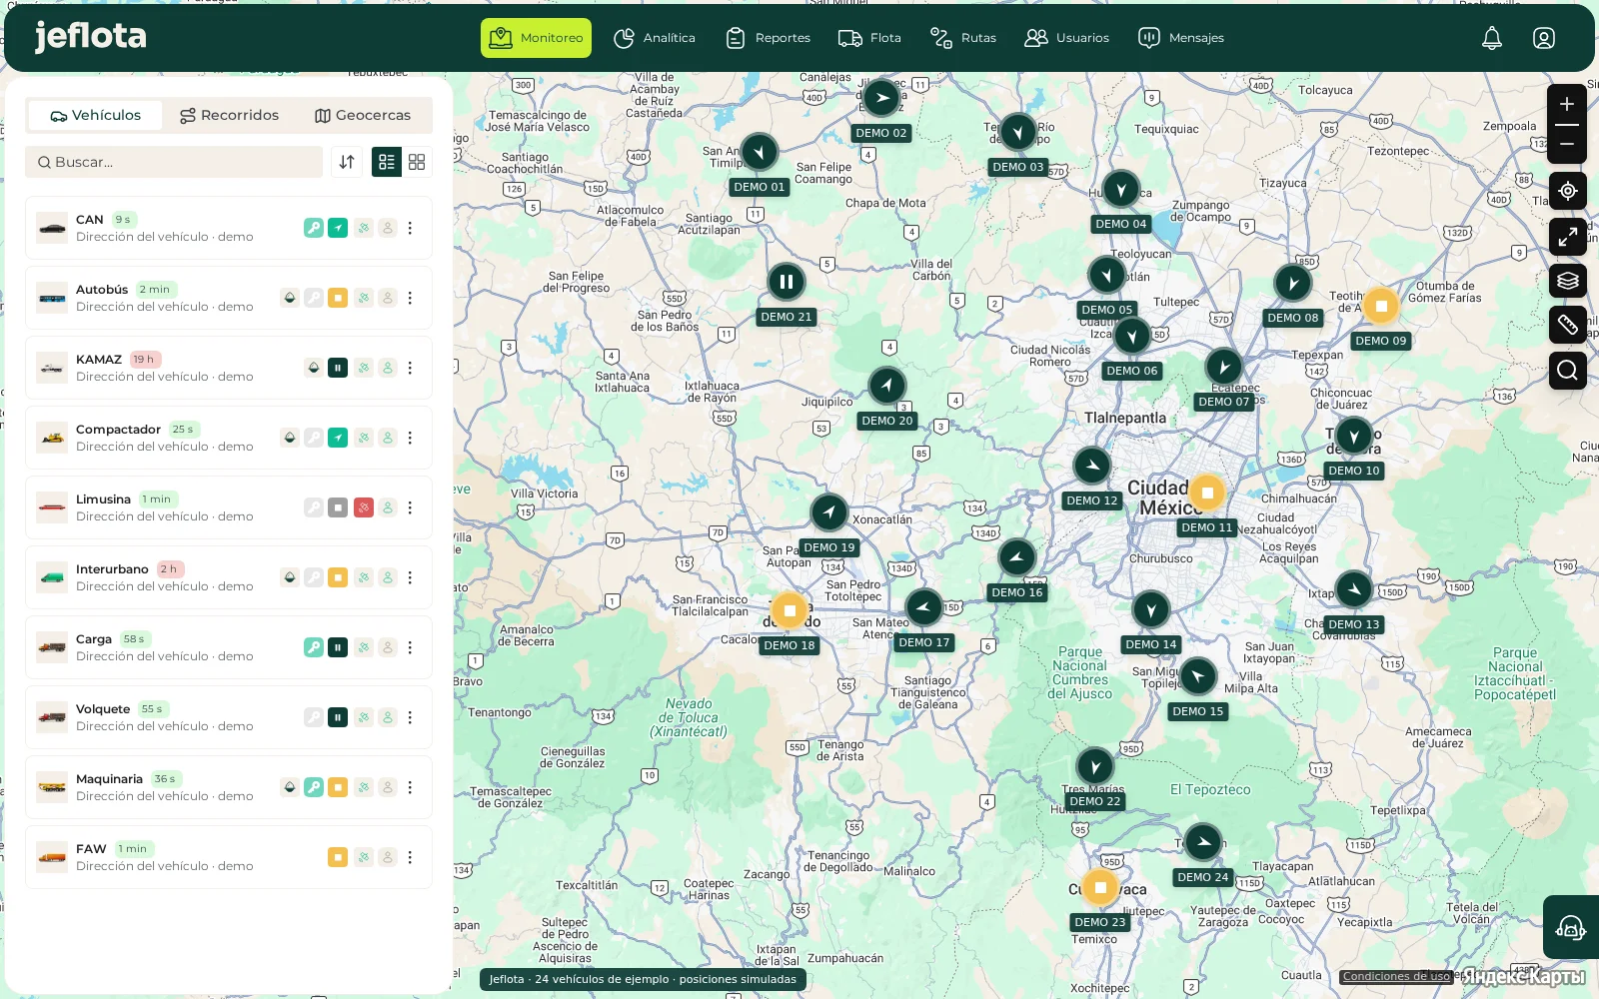Click the stopped status icon for Autobús
Image resolution: width=1599 pixels, height=999 pixels.
click(x=338, y=298)
